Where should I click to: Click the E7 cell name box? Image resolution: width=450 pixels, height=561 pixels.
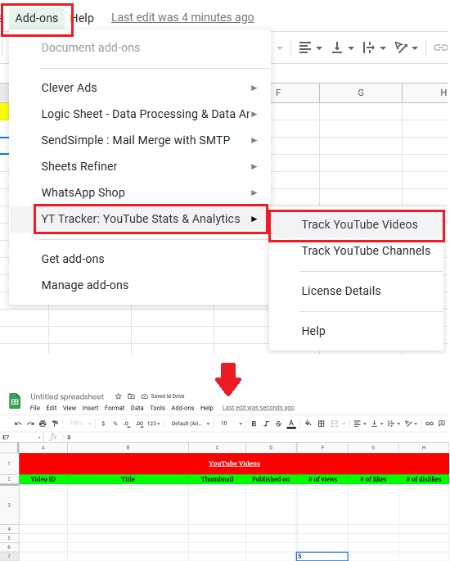point(21,437)
